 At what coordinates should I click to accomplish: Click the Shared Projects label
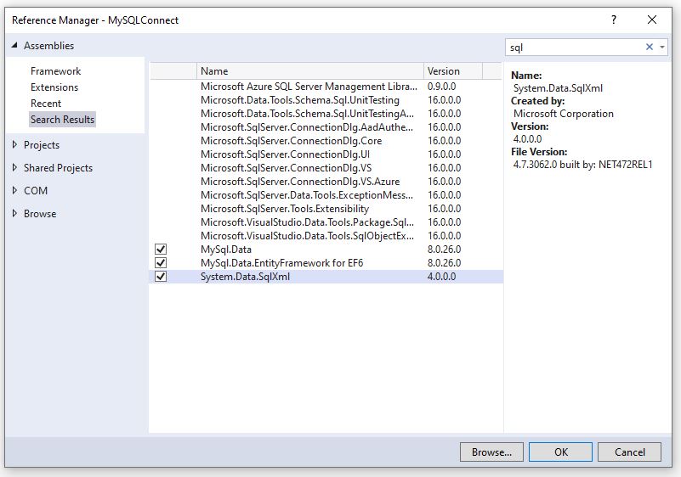(58, 168)
